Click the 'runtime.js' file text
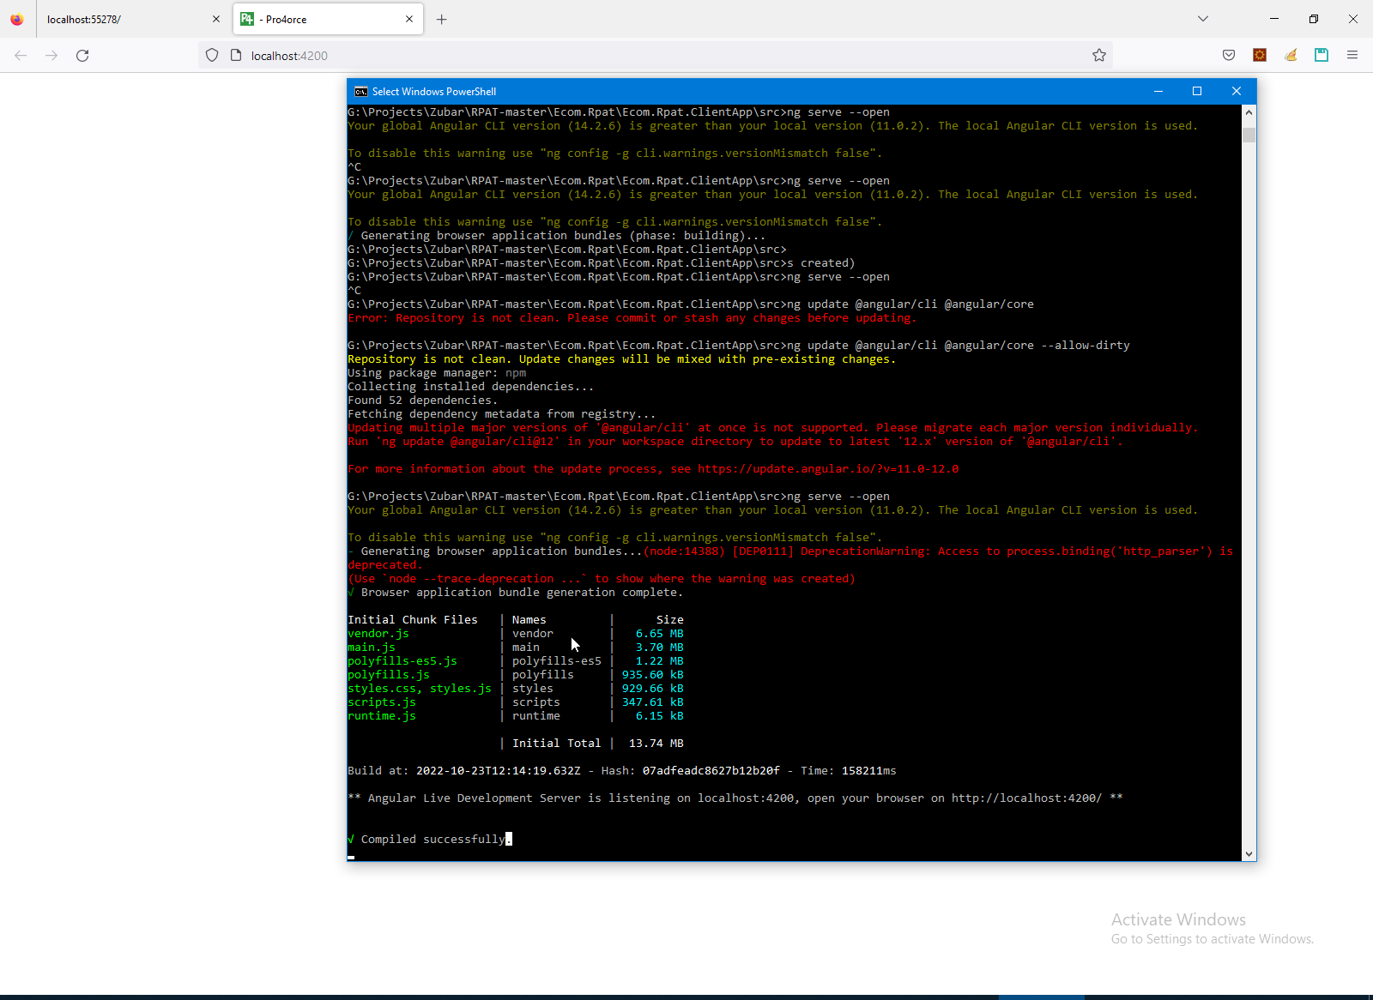The height and width of the screenshot is (1000, 1373). pyautogui.click(x=382, y=716)
